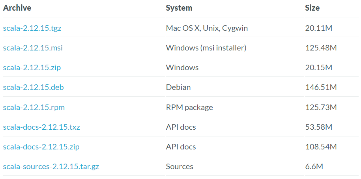The height and width of the screenshot is (179, 361).
Task: Click 'API docs' in the txz row
Action: click(x=181, y=127)
